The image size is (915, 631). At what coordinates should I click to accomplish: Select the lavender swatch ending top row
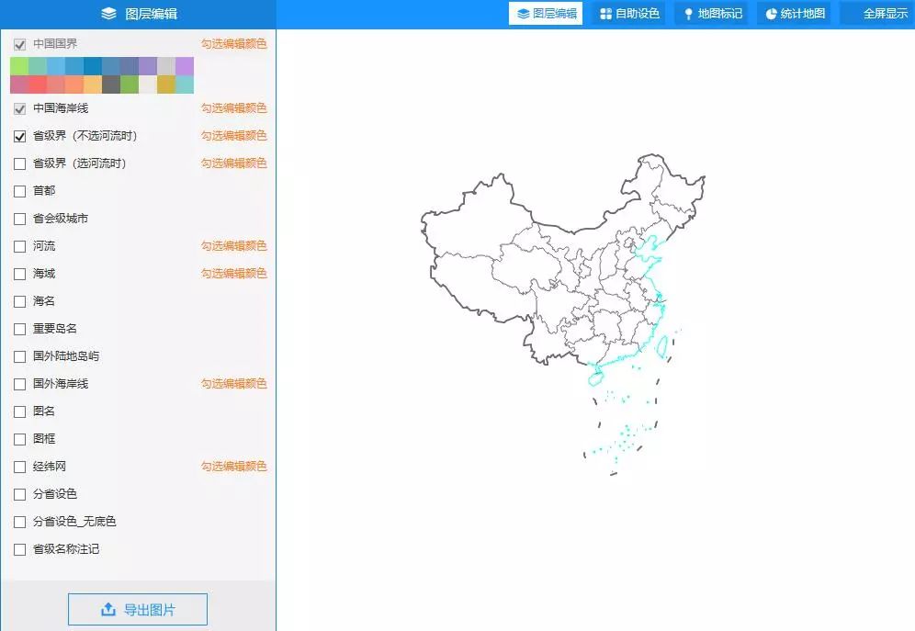pyautogui.click(x=185, y=66)
